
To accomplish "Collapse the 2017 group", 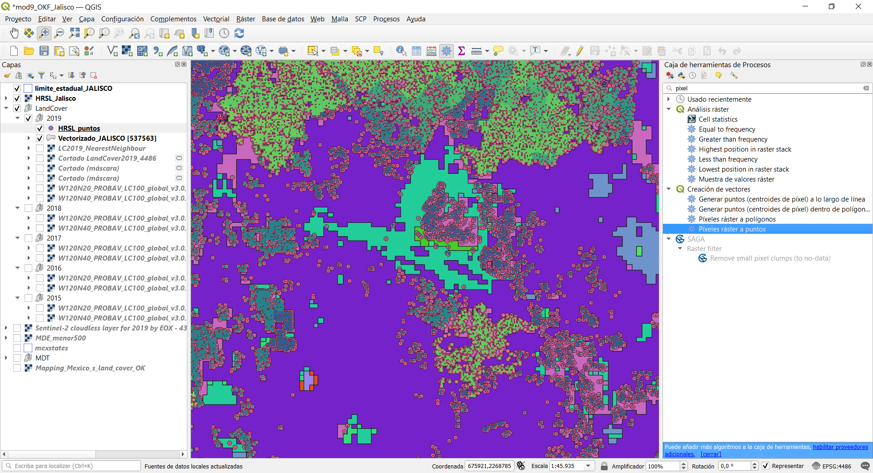I will tap(17, 238).
